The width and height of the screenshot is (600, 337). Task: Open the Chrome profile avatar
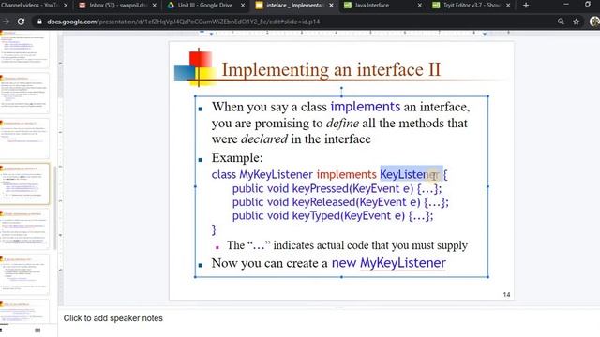[594, 22]
